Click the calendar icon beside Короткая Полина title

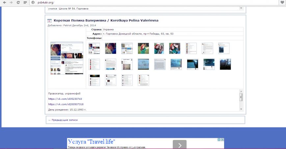pos(49,21)
